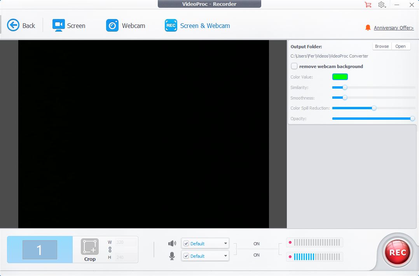Toggle the speaker audio ON switch
419x276 pixels.
point(257,244)
